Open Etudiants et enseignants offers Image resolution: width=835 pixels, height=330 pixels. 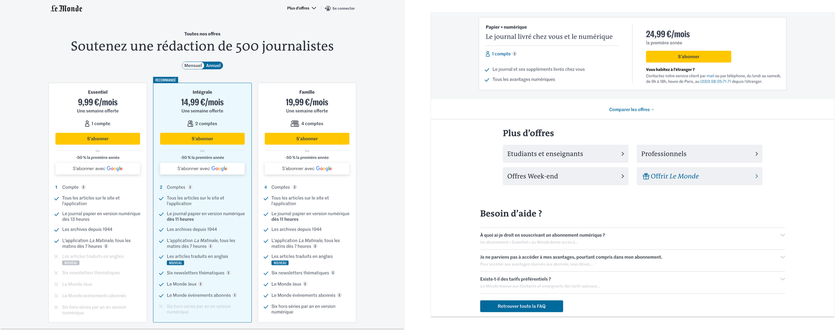coord(565,154)
